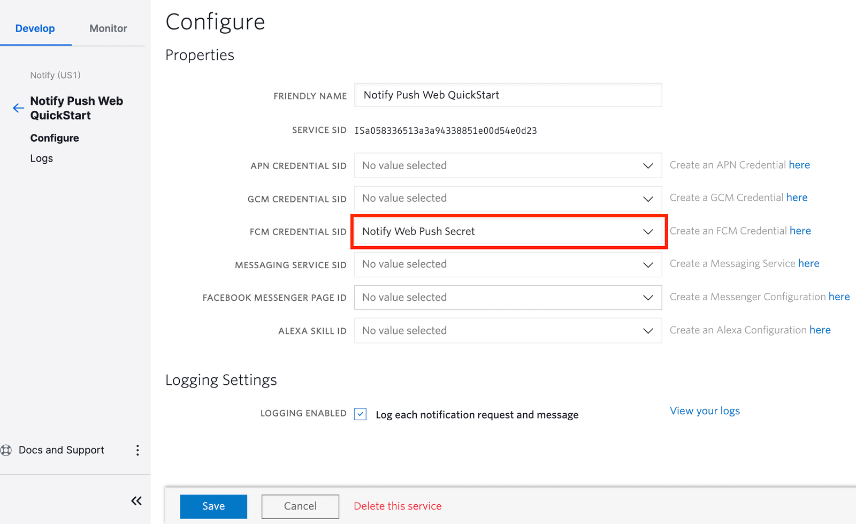The width and height of the screenshot is (856, 524).
Task: Open the APN Credential SID dropdown
Action: point(648,165)
